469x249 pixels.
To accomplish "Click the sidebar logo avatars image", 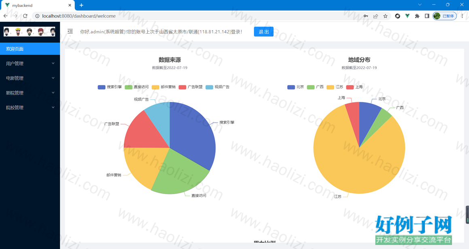I will pyautogui.click(x=29, y=32).
